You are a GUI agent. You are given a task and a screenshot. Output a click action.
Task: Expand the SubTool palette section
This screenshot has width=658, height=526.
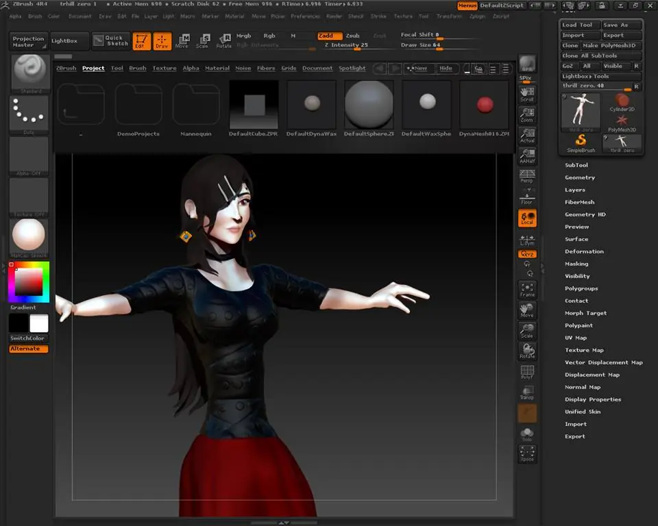coord(576,165)
